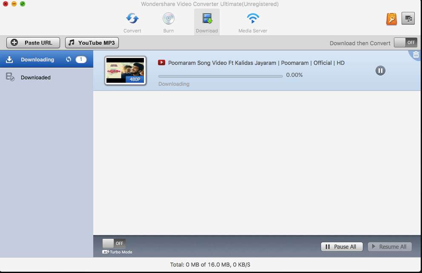Open the Convert section

[132, 22]
